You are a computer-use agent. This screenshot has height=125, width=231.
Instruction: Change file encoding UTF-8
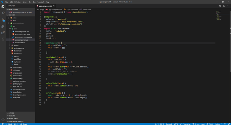176,124
